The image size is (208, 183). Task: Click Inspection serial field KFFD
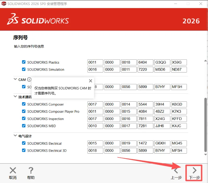pos(179,119)
